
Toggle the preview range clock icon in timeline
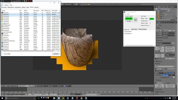(x=26, y=94)
